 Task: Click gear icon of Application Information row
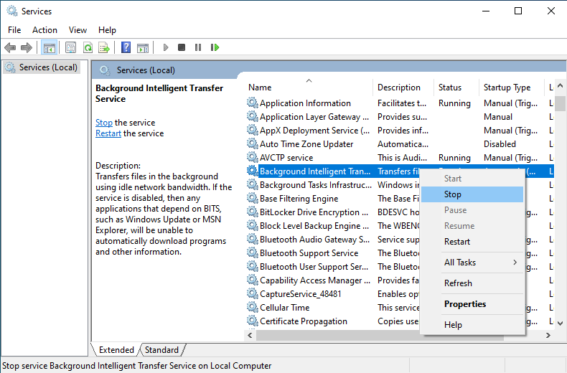(x=253, y=103)
